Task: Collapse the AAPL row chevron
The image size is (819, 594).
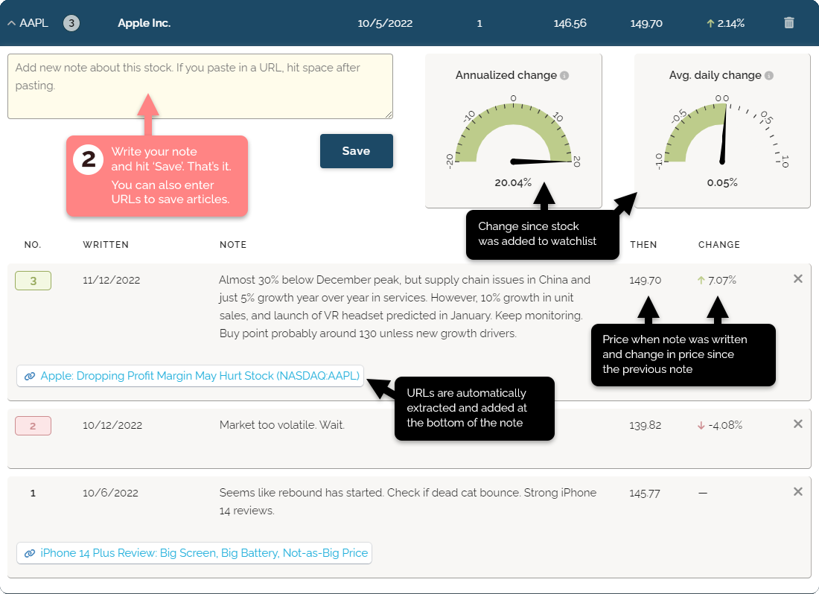Action: pos(11,23)
